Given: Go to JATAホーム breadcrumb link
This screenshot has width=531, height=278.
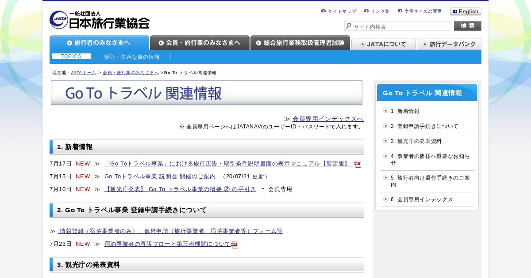Looking at the screenshot, I should [x=84, y=73].
